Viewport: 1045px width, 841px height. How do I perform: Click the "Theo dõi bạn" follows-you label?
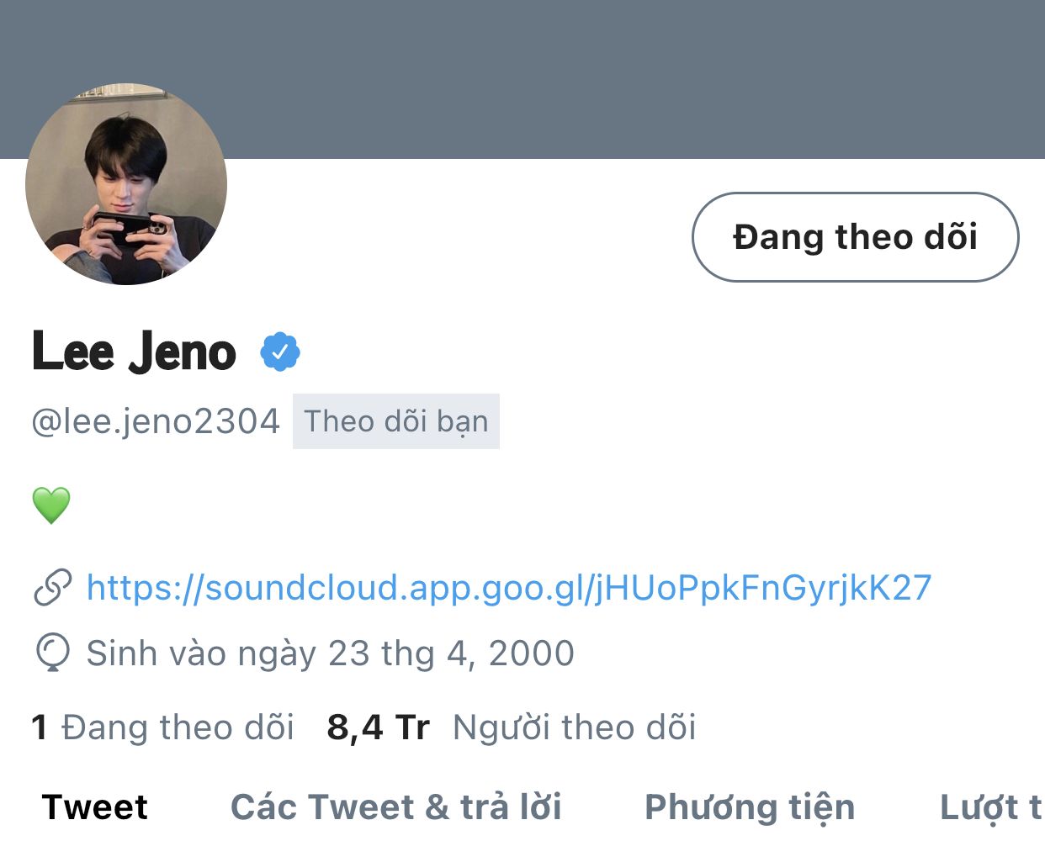(x=396, y=421)
